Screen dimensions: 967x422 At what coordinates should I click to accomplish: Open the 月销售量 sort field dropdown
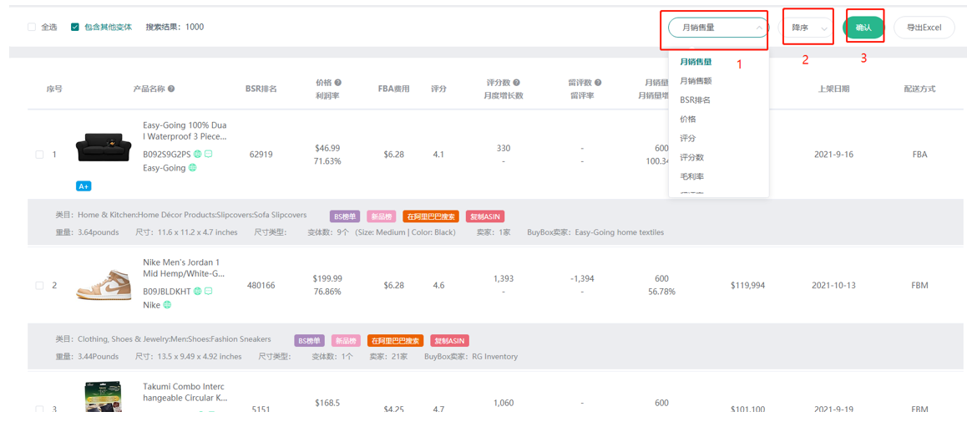point(717,28)
